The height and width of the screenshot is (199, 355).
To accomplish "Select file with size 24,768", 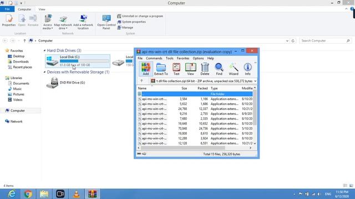I will click(195, 109).
